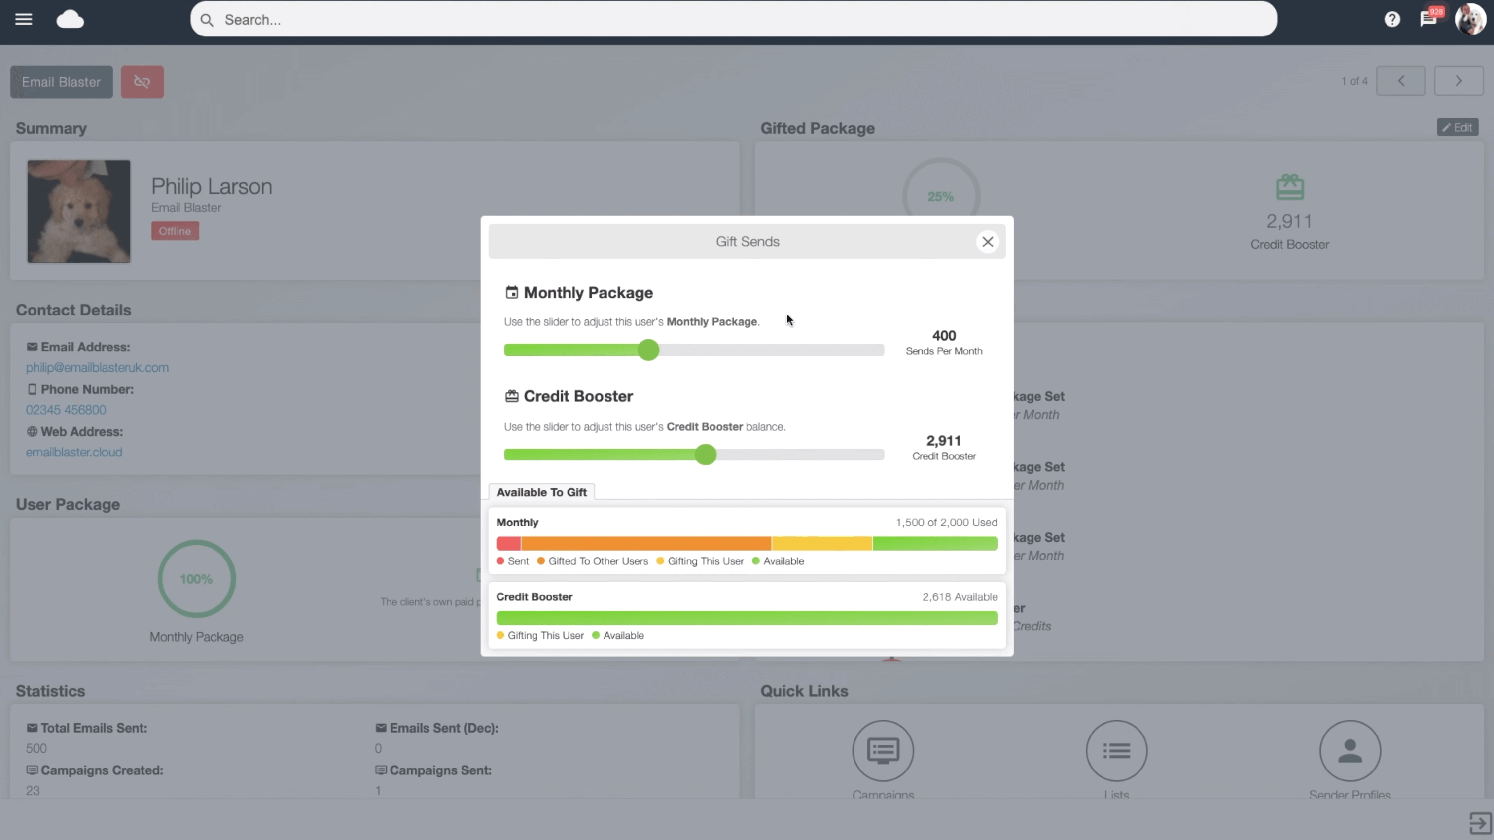Click '1,500 of 2,000 Used' text

(947, 523)
